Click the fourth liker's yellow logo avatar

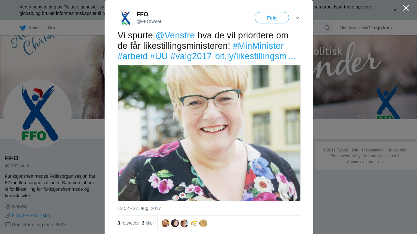tap(194, 223)
